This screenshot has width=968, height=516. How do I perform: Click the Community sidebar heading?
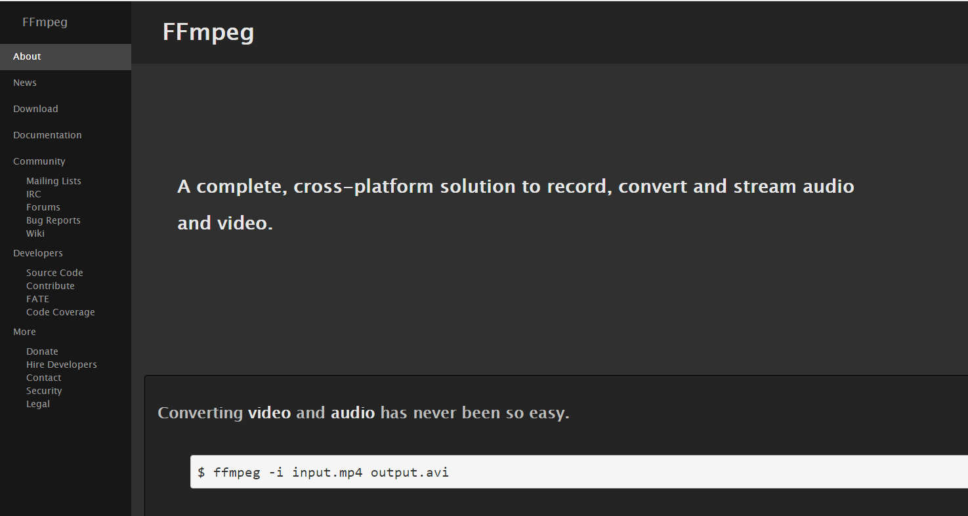[x=39, y=161]
